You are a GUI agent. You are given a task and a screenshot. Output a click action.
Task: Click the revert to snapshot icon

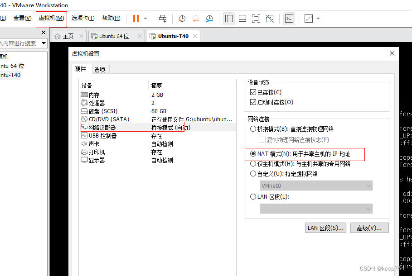point(196,19)
